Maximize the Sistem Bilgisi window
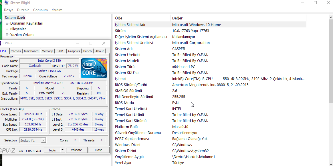The width and height of the screenshot is (333, 166). click(x=315, y=3)
